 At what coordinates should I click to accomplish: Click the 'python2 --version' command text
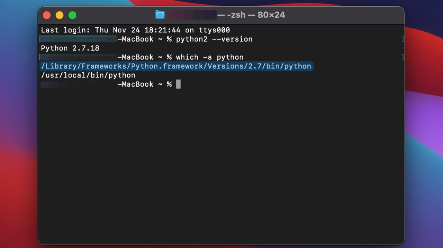pyautogui.click(x=214, y=39)
